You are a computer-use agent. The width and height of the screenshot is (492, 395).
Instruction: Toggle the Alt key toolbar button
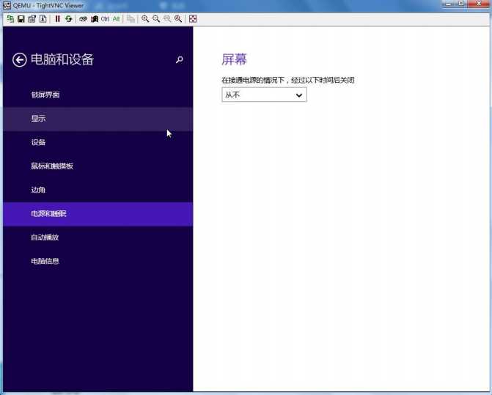116,19
